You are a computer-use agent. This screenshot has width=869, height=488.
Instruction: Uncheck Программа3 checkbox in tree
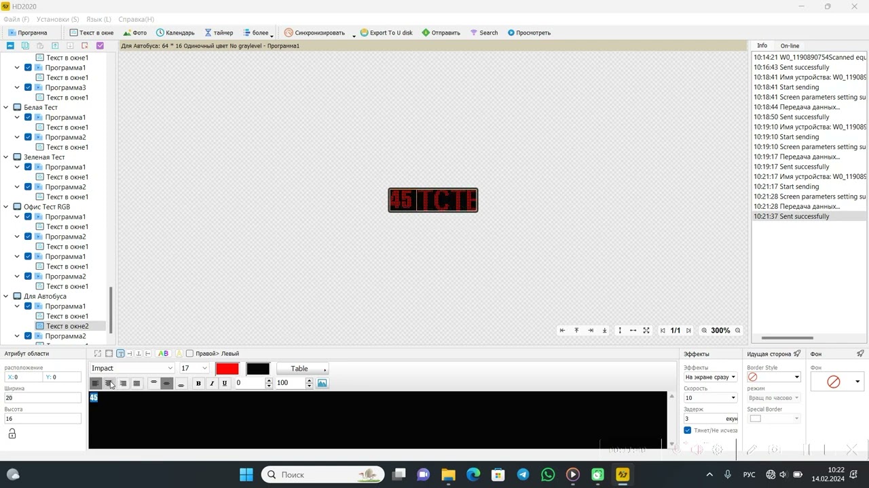[28, 87]
